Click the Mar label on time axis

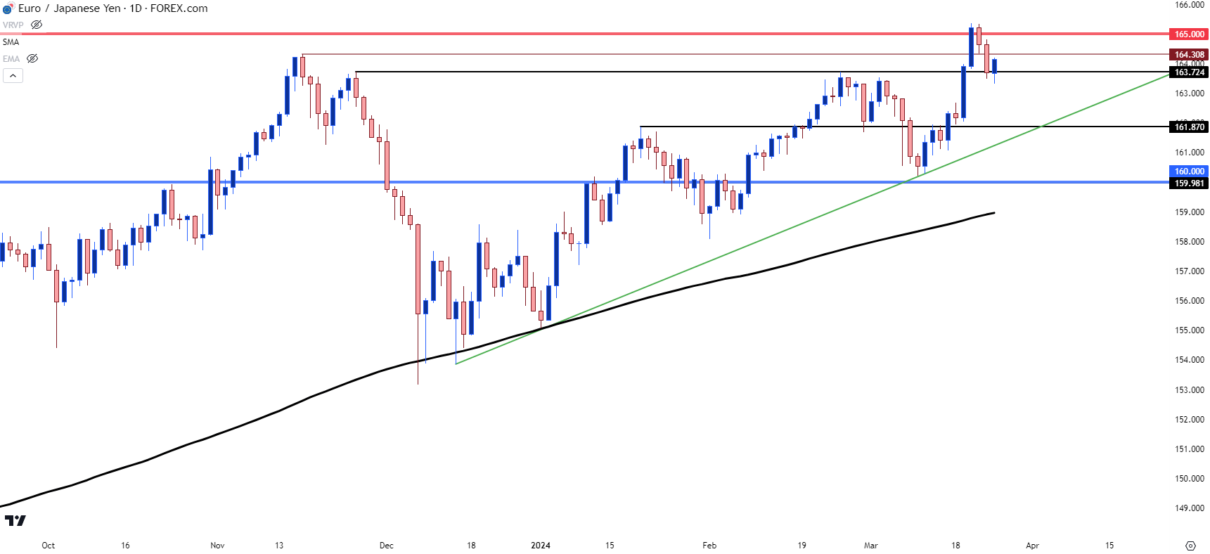click(x=871, y=546)
